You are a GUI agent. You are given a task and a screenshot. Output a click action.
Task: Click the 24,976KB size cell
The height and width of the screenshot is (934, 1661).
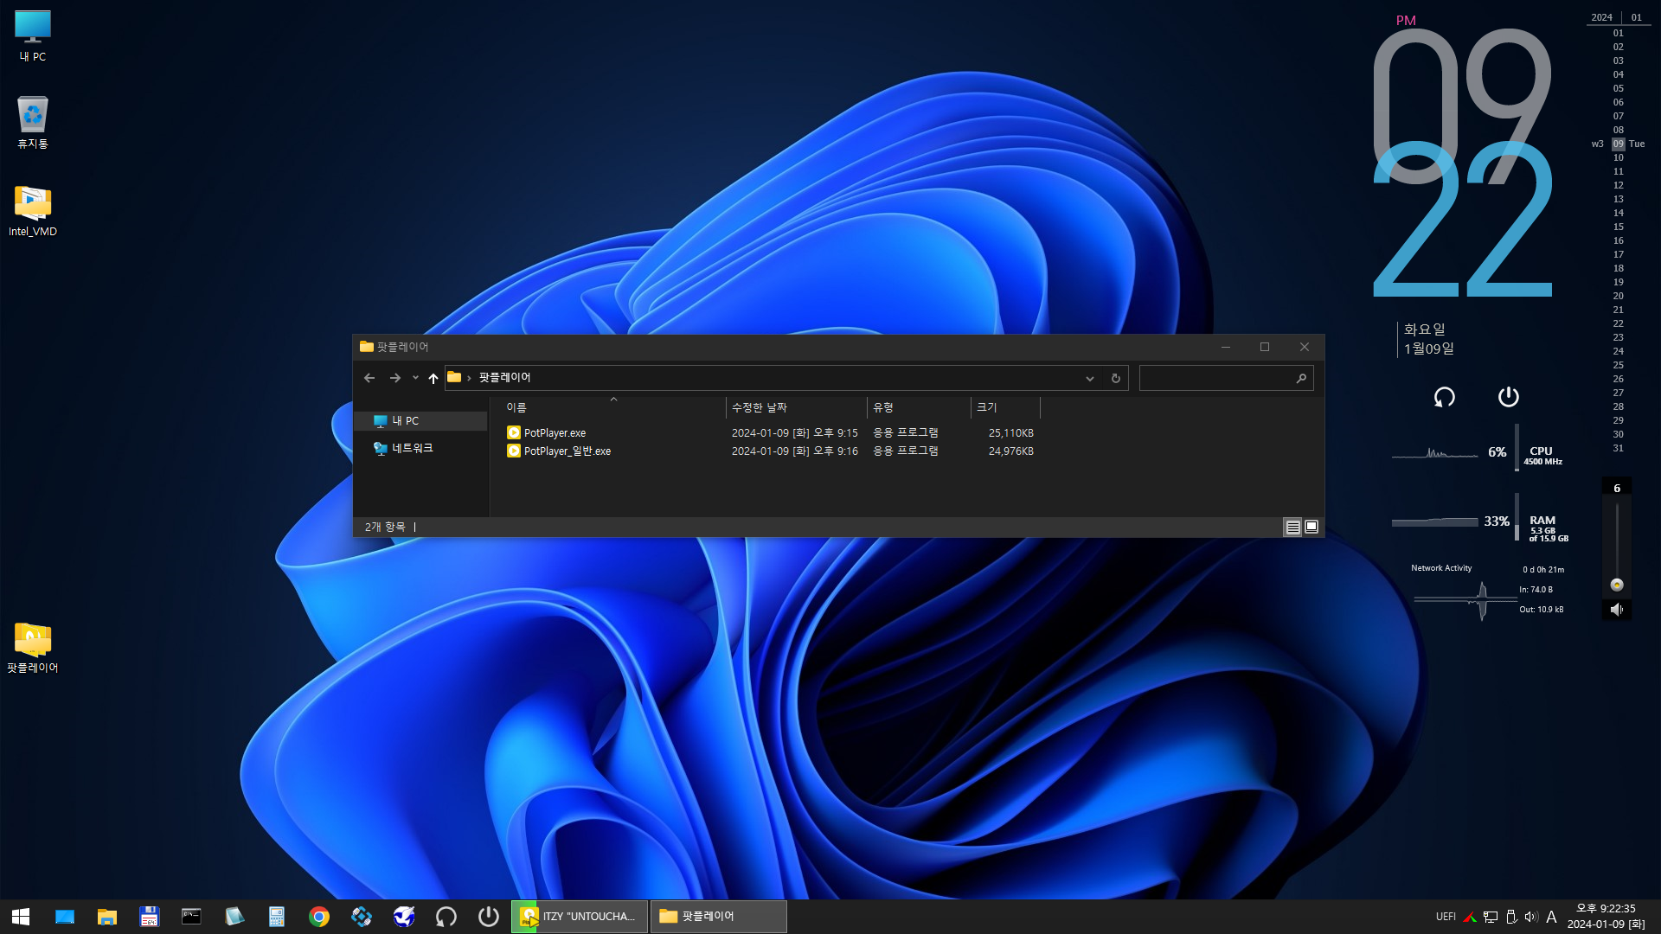1010,451
